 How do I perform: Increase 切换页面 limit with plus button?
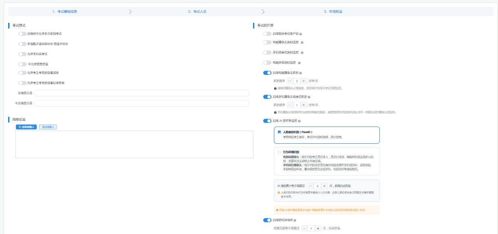pyautogui.click(x=318, y=228)
